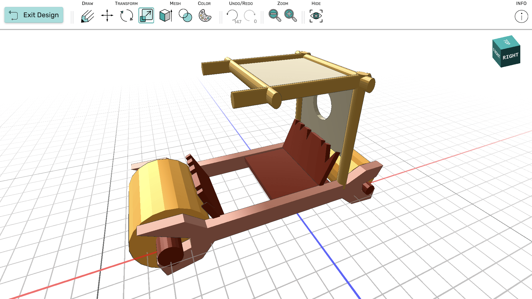Open the Mesh extrude cube tool
This screenshot has height=299, width=532.
[x=166, y=16]
